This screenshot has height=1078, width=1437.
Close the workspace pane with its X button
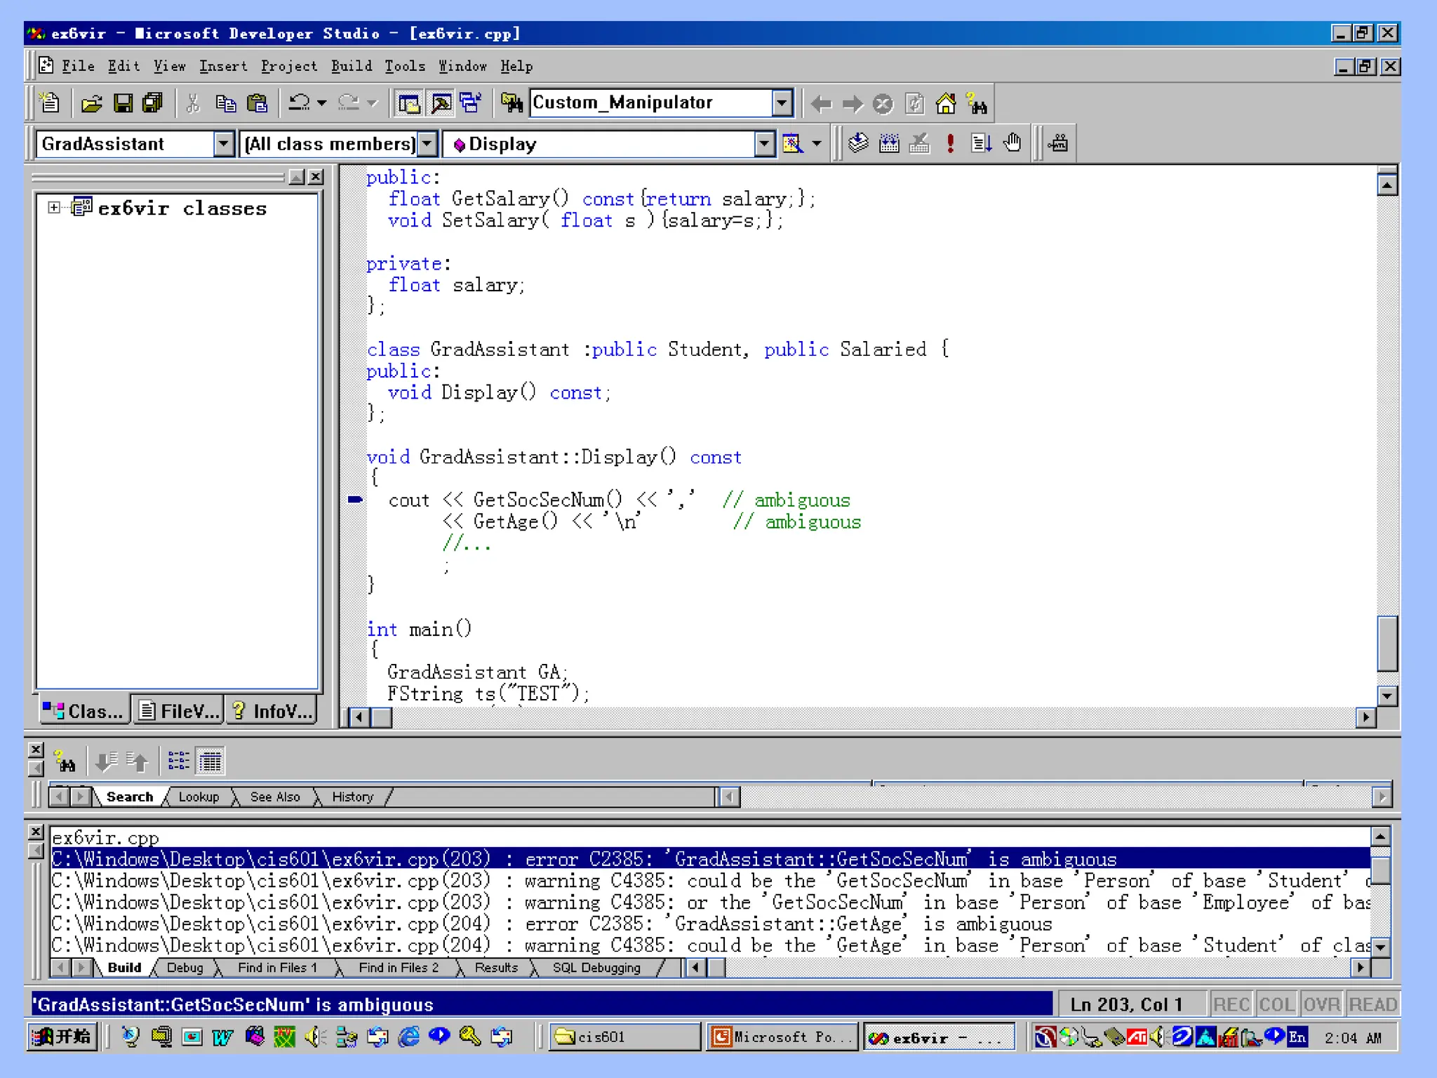[316, 177]
